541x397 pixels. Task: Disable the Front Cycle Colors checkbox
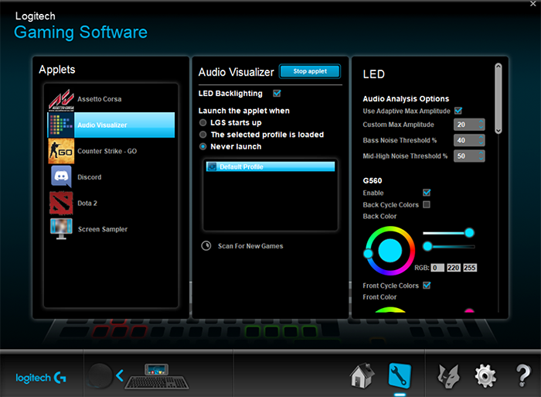(x=427, y=286)
